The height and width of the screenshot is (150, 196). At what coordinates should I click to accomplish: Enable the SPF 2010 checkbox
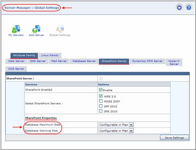click(x=101, y=106)
